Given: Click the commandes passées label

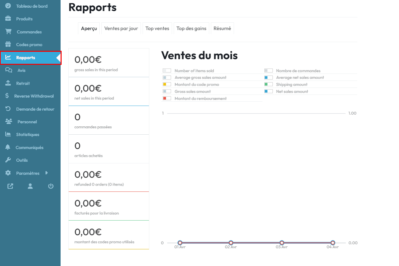Looking at the screenshot, I should coord(93,127).
